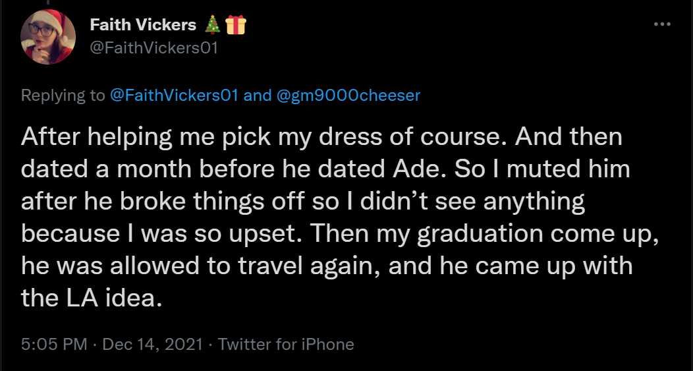Click the Santa hat on profile avatar

[50, 24]
